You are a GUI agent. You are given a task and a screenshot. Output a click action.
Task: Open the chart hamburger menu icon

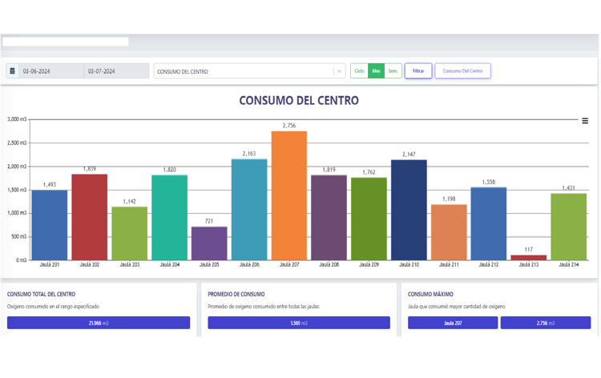click(x=585, y=121)
